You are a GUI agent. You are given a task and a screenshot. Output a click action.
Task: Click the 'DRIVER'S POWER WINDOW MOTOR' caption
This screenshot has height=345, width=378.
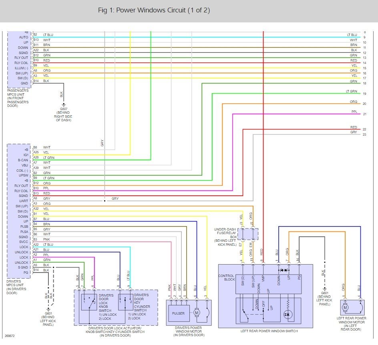189,331
